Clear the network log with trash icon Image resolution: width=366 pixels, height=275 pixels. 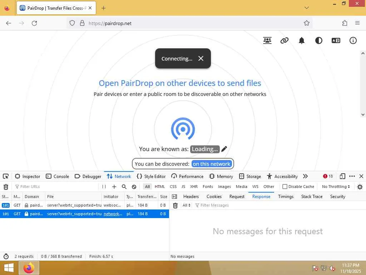tap(6, 187)
